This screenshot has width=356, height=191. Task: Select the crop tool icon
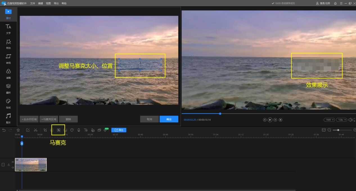[x=45, y=130]
